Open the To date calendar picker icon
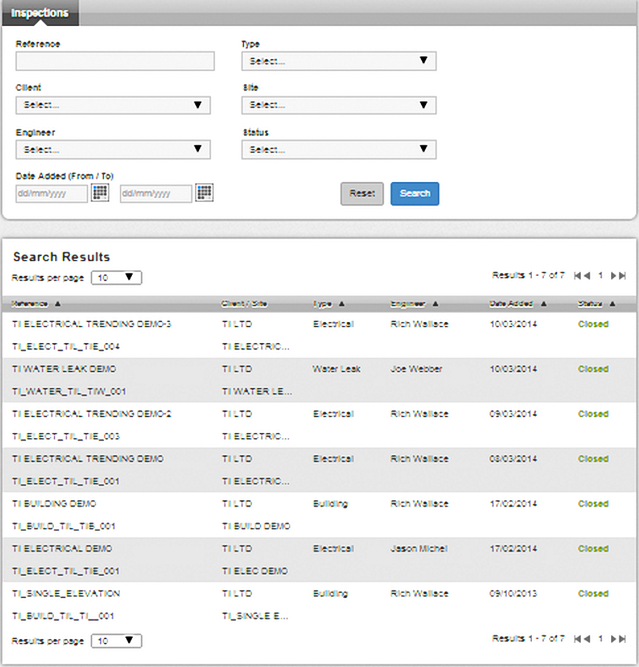This screenshot has width=639, height=667. (204, 193)
